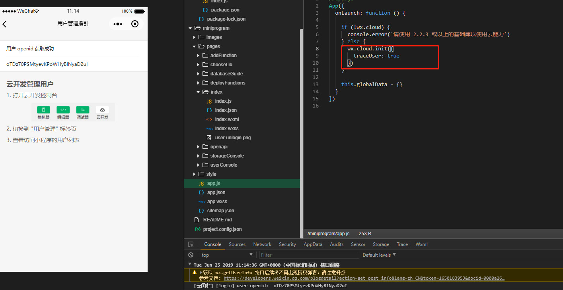Screen dimensions: 563x290
Task: Tap the back arrow in the simulator header
Action: click(x=5, y=24)
